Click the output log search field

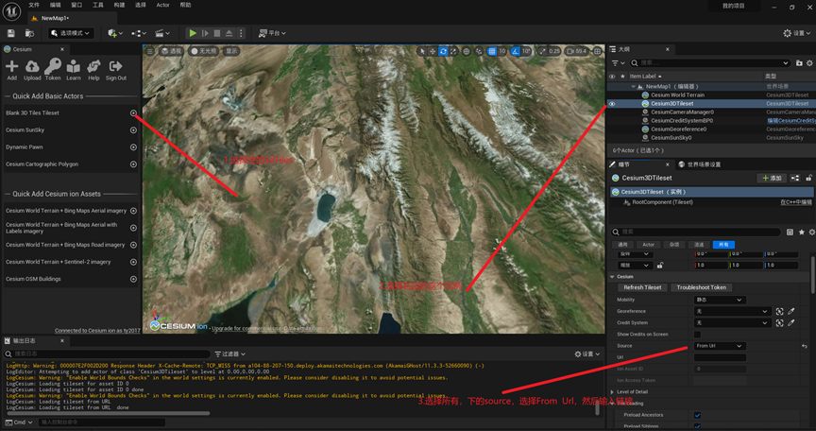coord(108,353)
